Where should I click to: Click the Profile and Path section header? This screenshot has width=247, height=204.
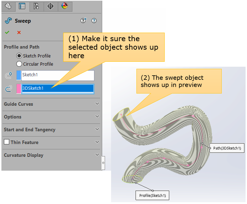22,47
